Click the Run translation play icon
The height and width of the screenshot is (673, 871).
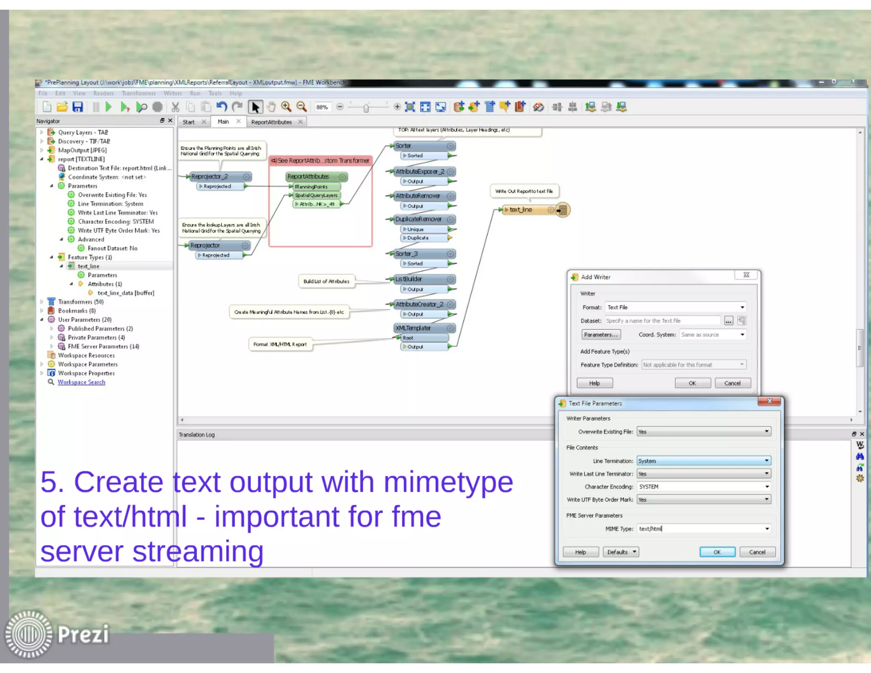[108, 107]
